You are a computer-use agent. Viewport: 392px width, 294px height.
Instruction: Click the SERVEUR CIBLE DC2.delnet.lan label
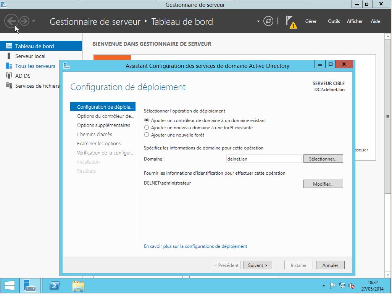tap(329, 87)
